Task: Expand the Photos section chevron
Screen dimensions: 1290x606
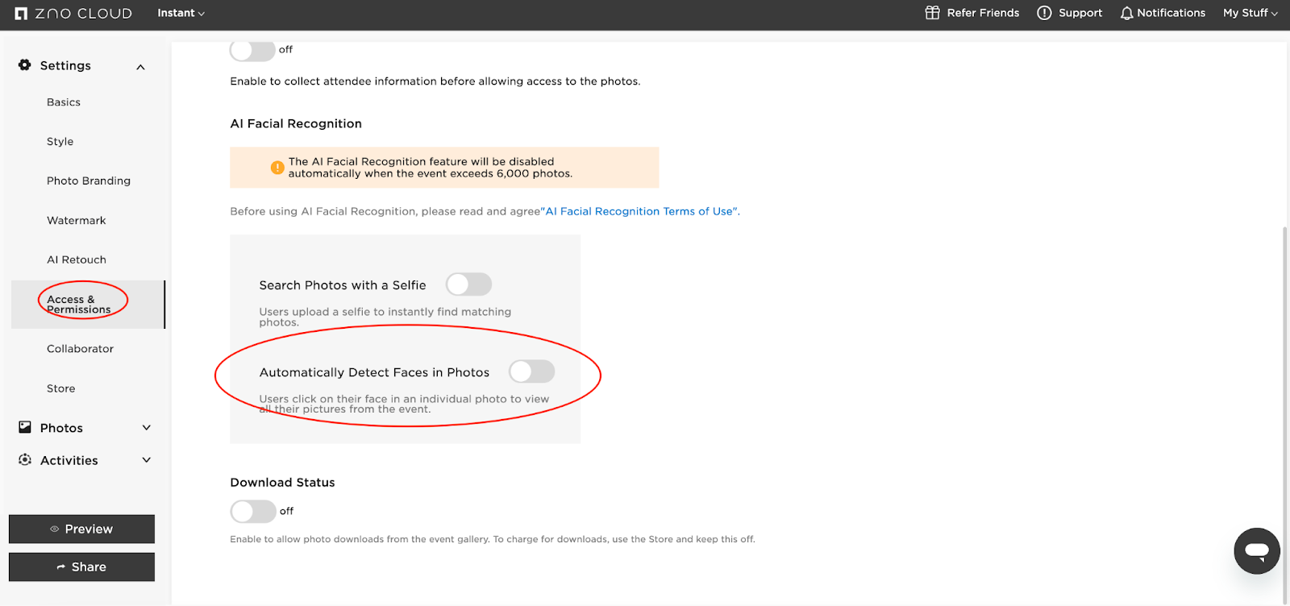Action: (x=147, y=428)
